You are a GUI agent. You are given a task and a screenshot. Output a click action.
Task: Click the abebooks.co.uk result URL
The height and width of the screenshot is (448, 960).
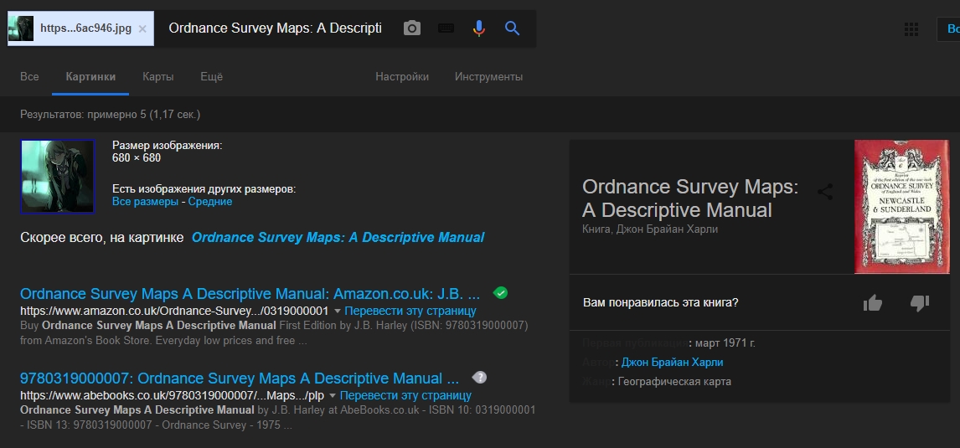point(172,395)
